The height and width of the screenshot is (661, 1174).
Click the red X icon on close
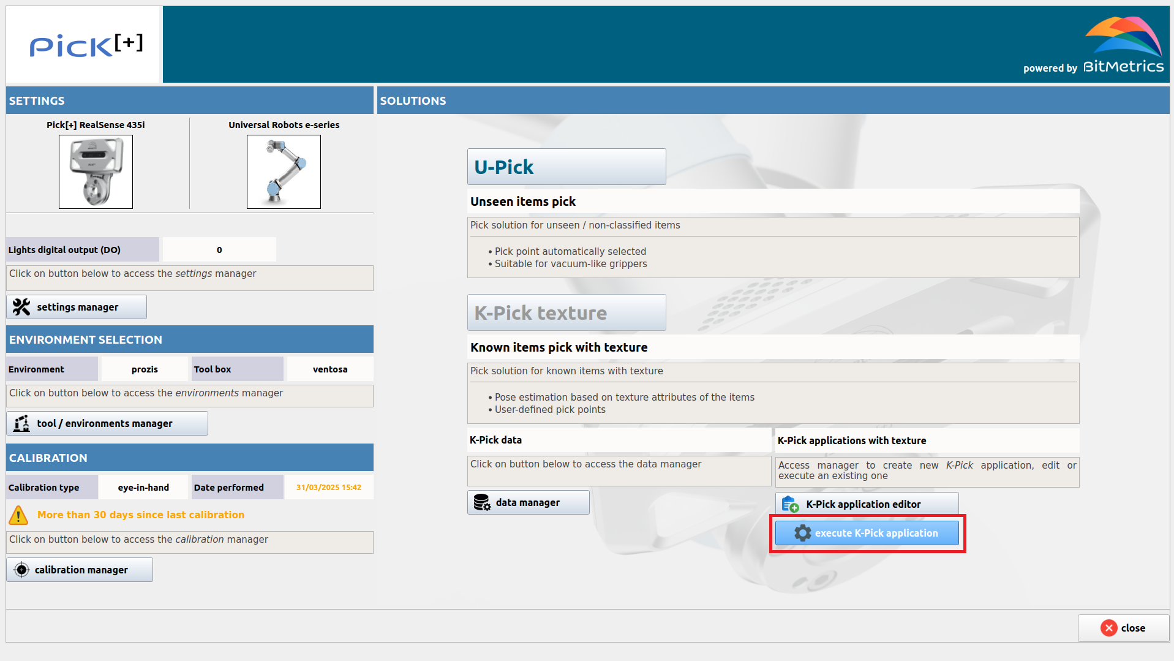(x=1108, y=628)
